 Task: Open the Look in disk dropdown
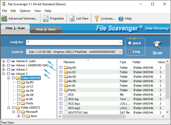pos(120,52)
